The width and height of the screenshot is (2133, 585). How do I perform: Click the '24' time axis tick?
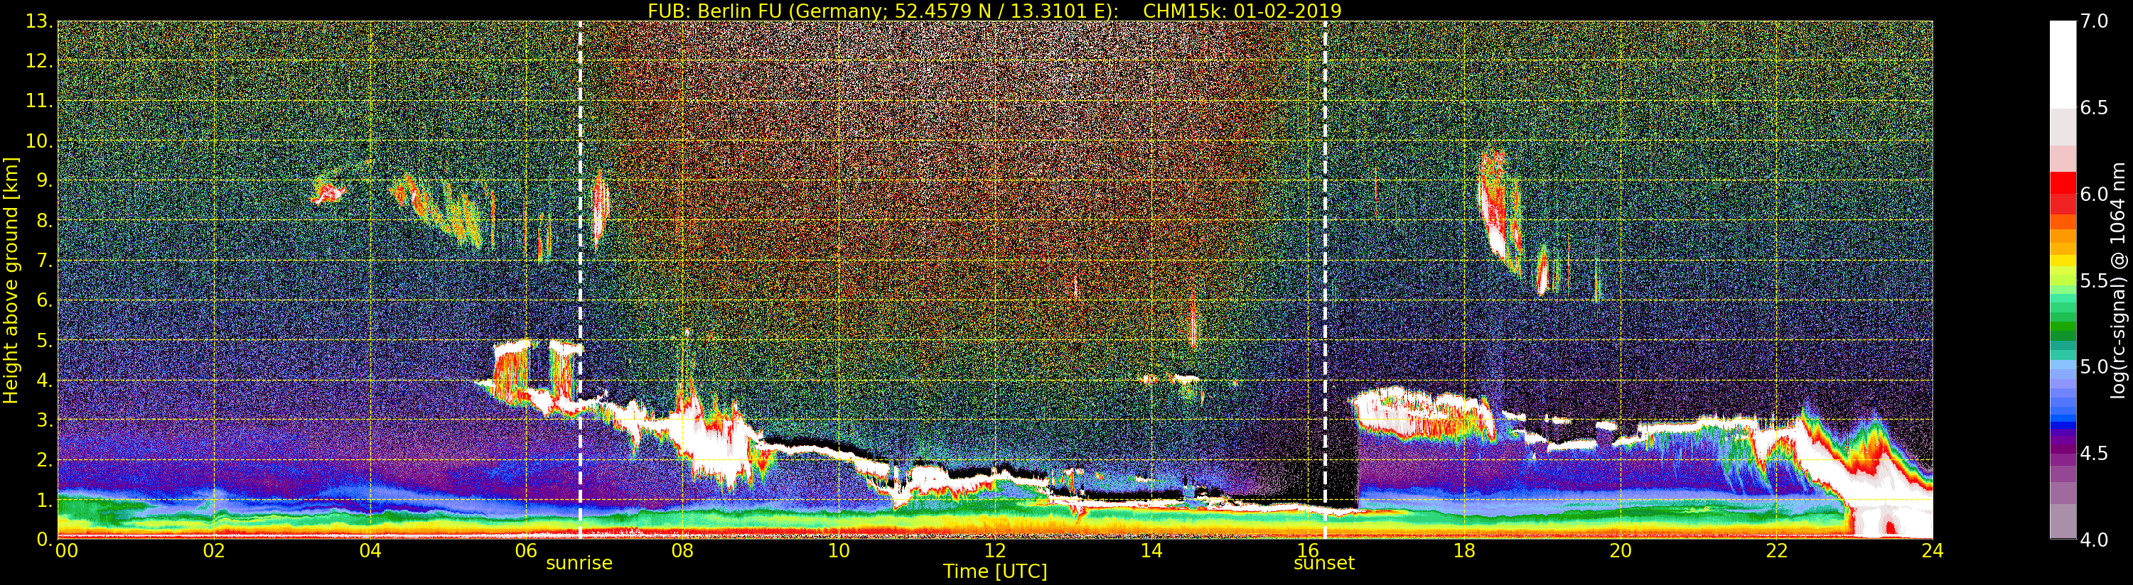(1932, 551)
